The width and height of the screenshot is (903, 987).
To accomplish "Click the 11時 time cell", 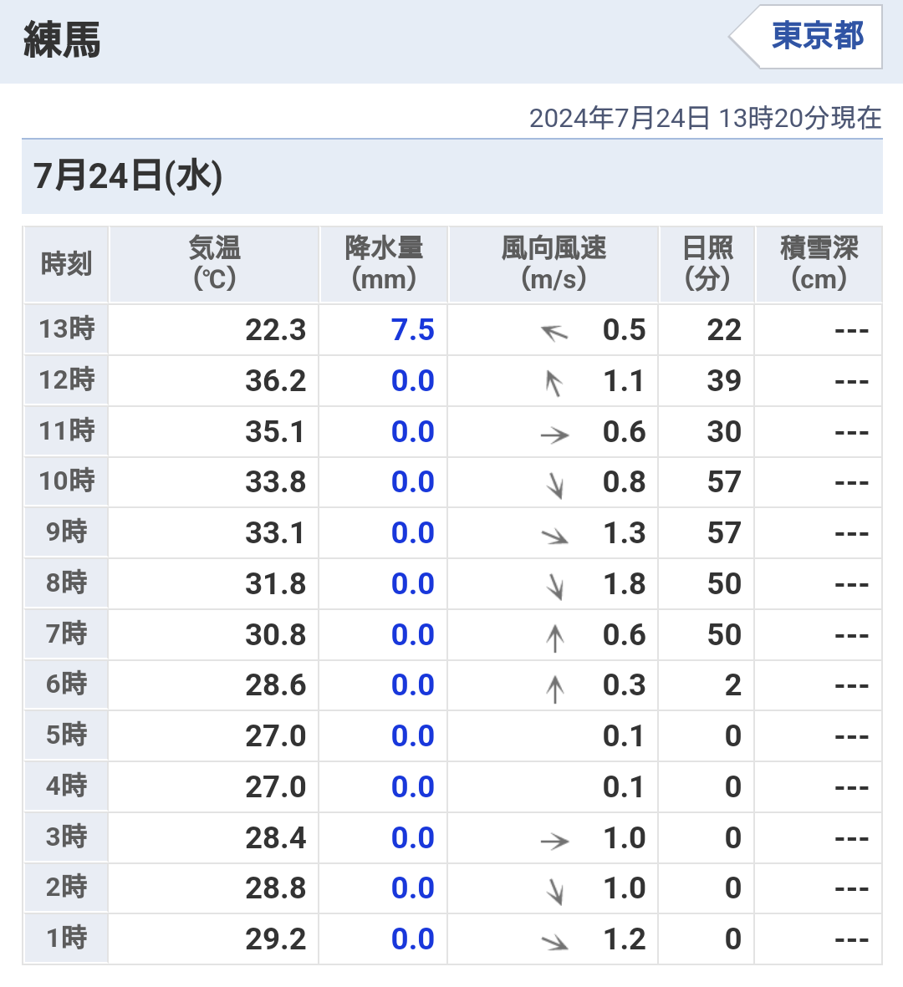I will pos(66,431).
